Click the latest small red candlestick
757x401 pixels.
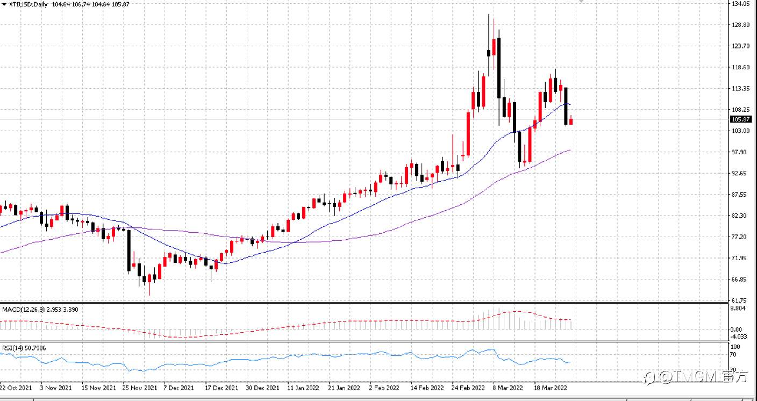(571, 121)
